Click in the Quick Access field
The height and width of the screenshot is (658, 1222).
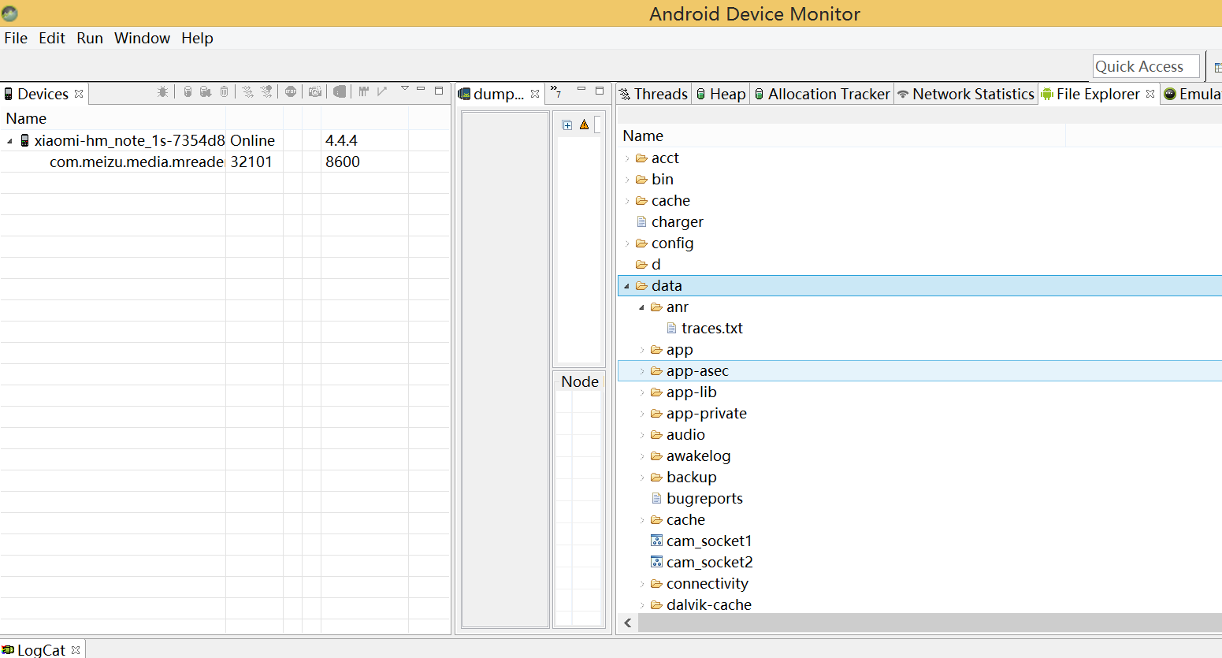click(x=1146, y=66)
